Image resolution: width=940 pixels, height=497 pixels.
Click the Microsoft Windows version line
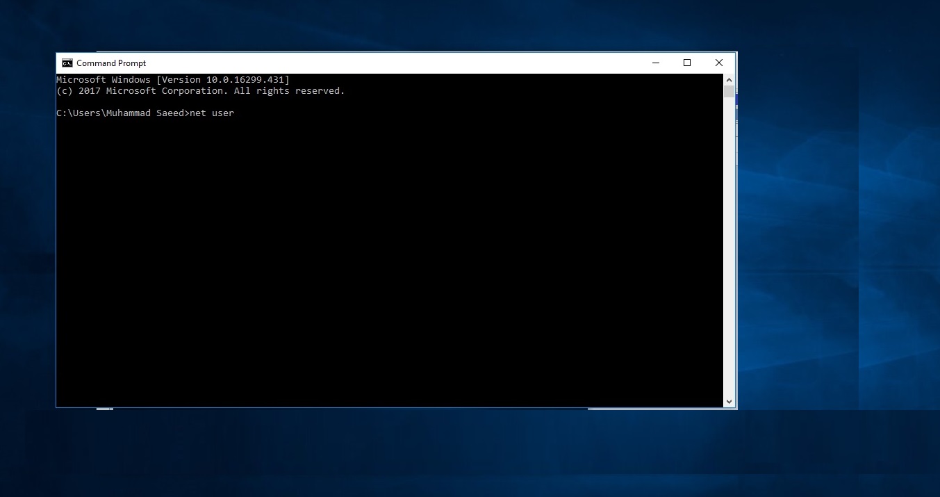pos(173,80)
